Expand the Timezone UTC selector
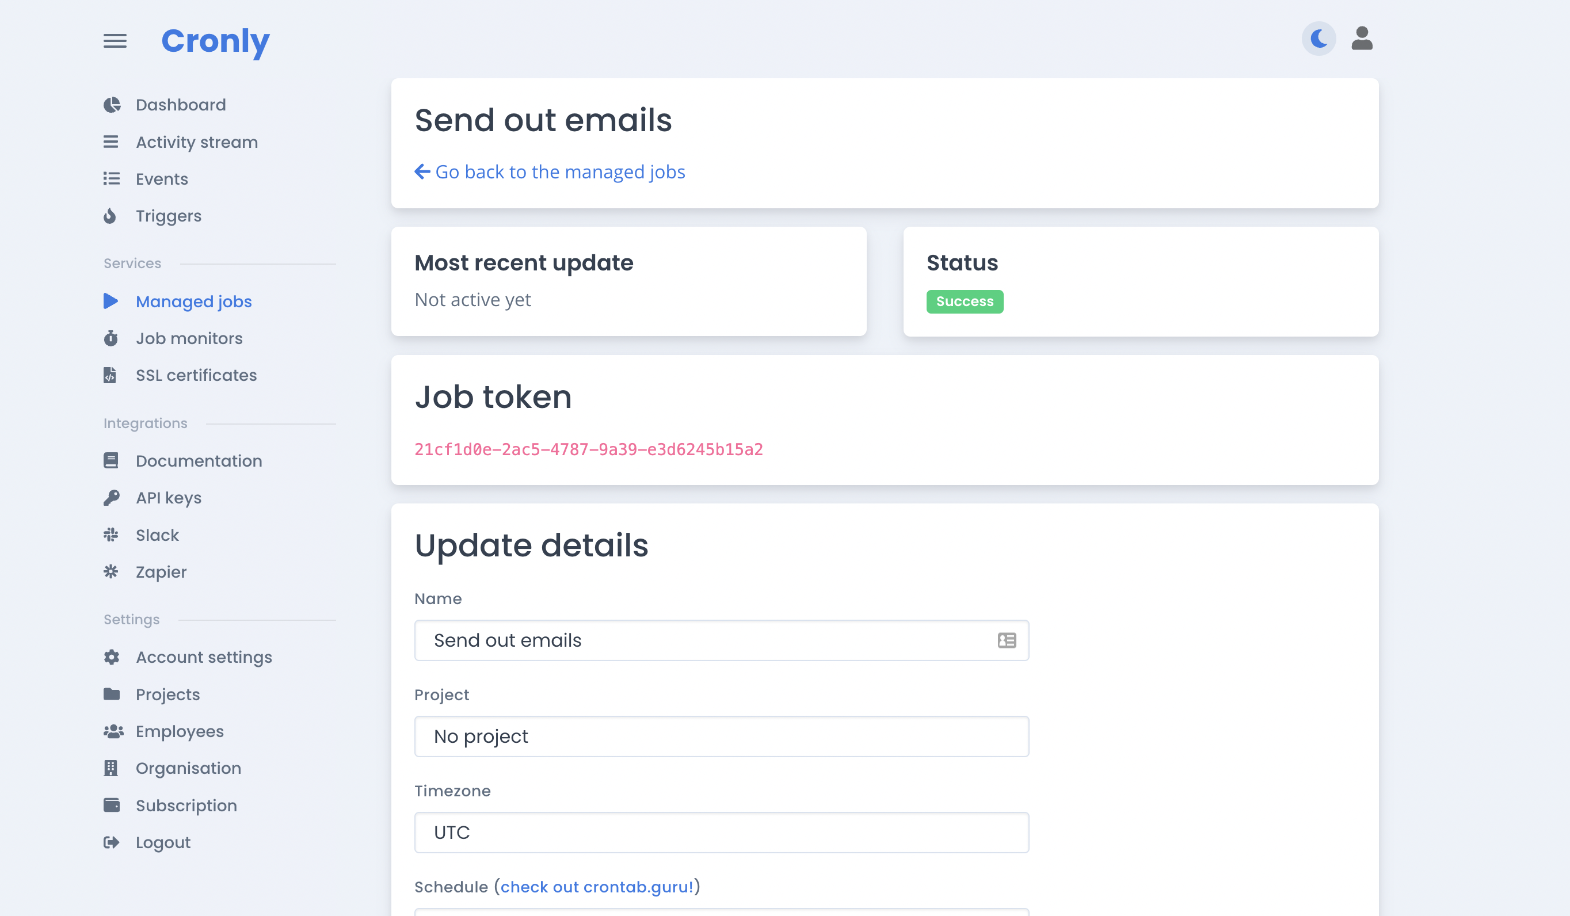Image resolution: width=1570 pixels, height=916 pixels. coord(722,832)
